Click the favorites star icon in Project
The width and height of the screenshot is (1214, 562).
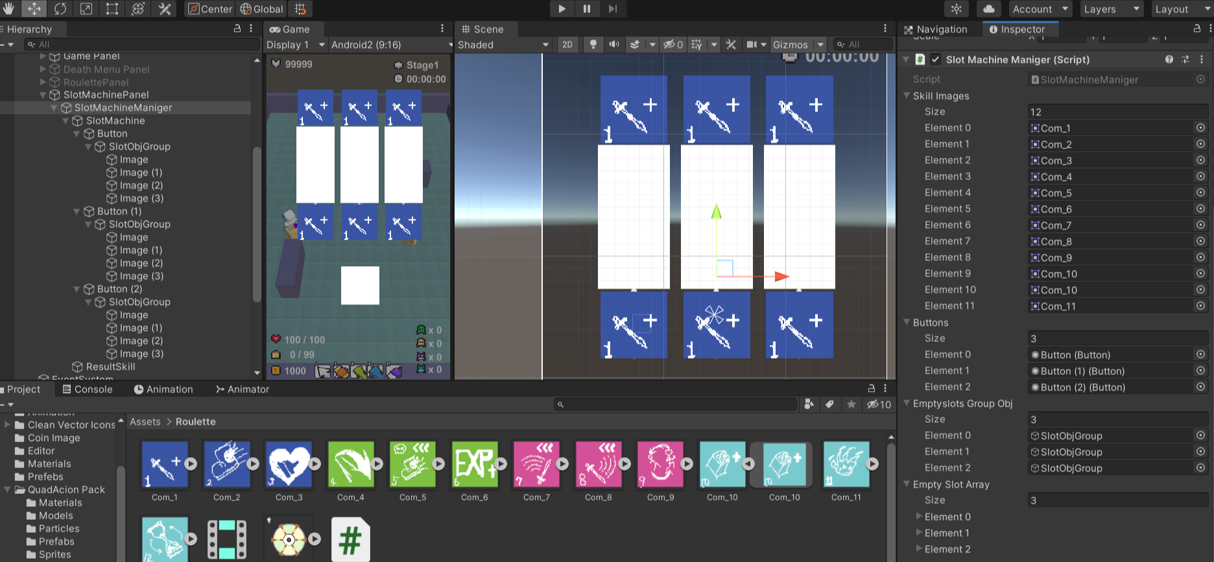tap(851, 405)
